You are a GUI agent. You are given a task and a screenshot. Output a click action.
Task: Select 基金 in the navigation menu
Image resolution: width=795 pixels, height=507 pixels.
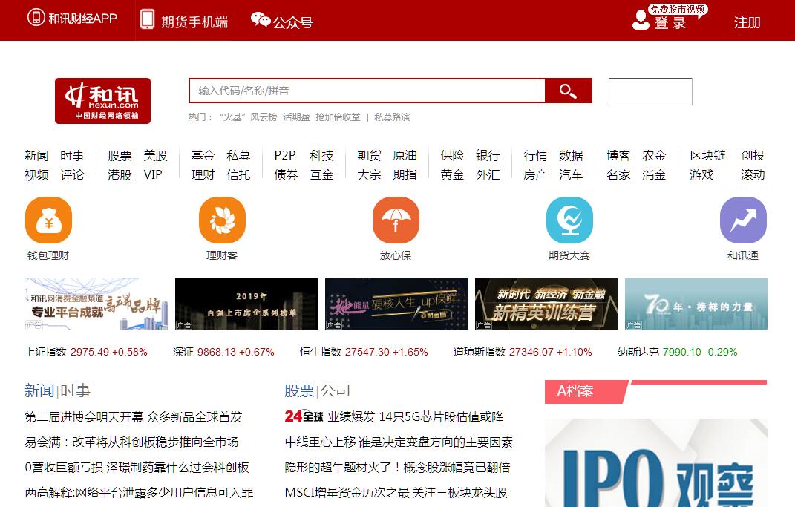203,156
